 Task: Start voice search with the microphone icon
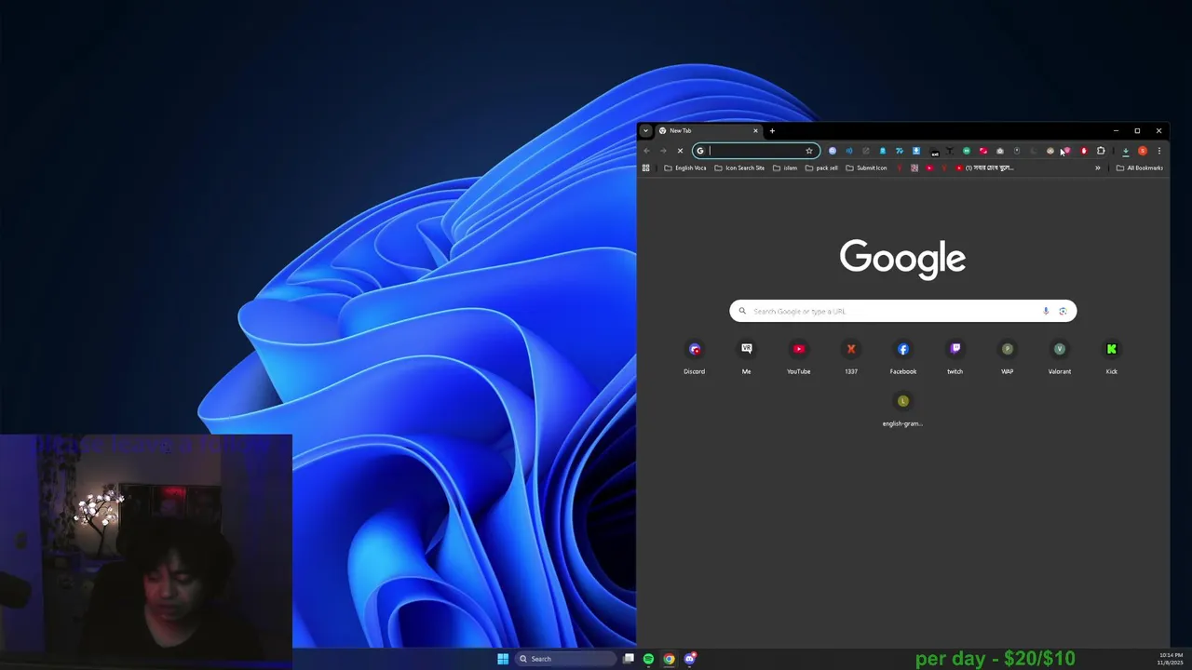pos(1046,311)
